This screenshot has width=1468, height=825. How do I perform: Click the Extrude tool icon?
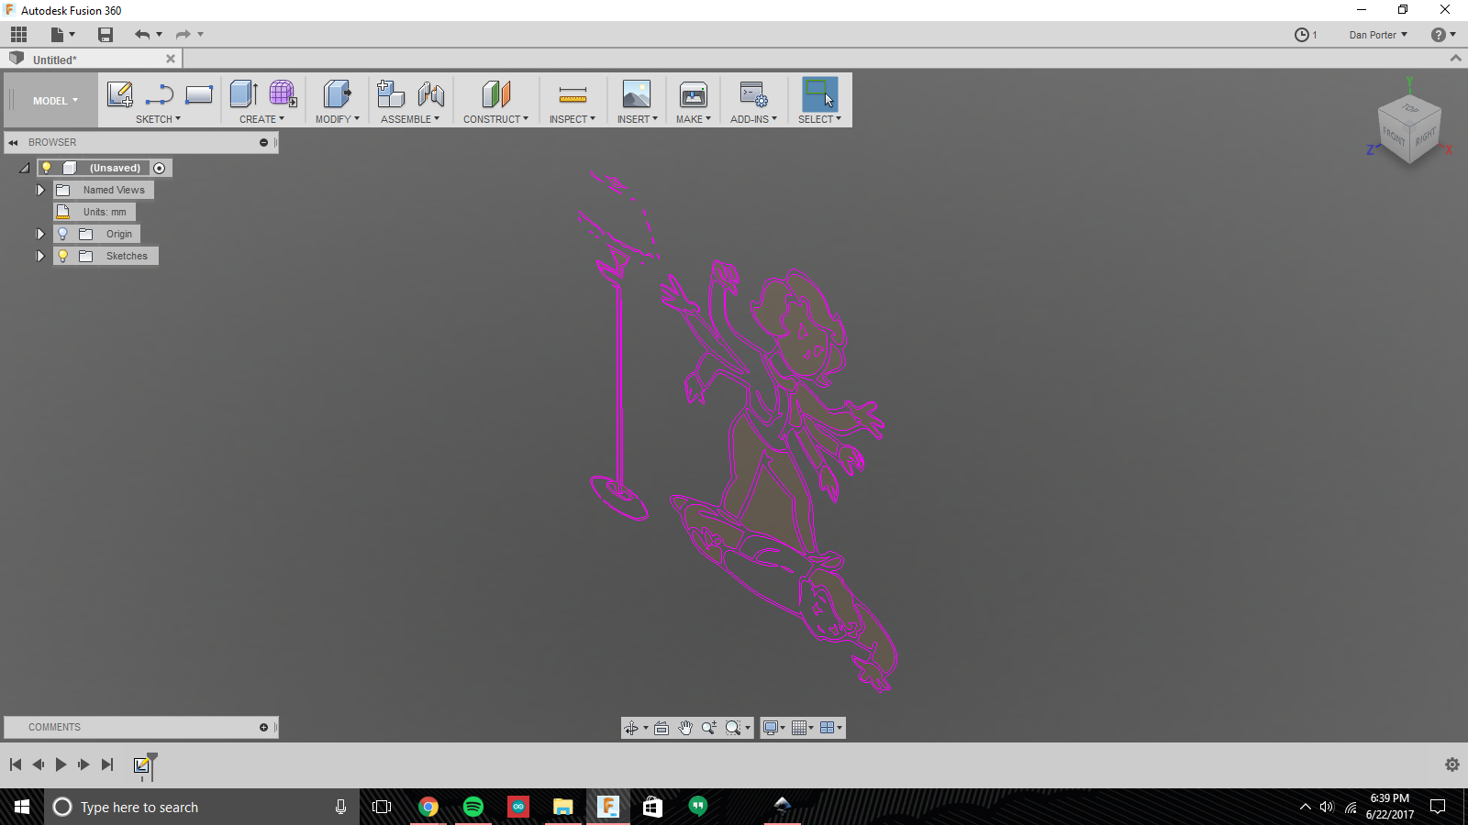tap(243, 93)
